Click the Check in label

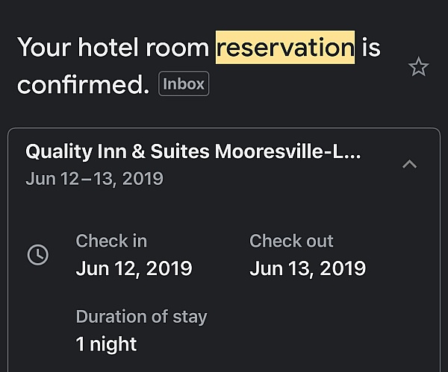point(111,241)
